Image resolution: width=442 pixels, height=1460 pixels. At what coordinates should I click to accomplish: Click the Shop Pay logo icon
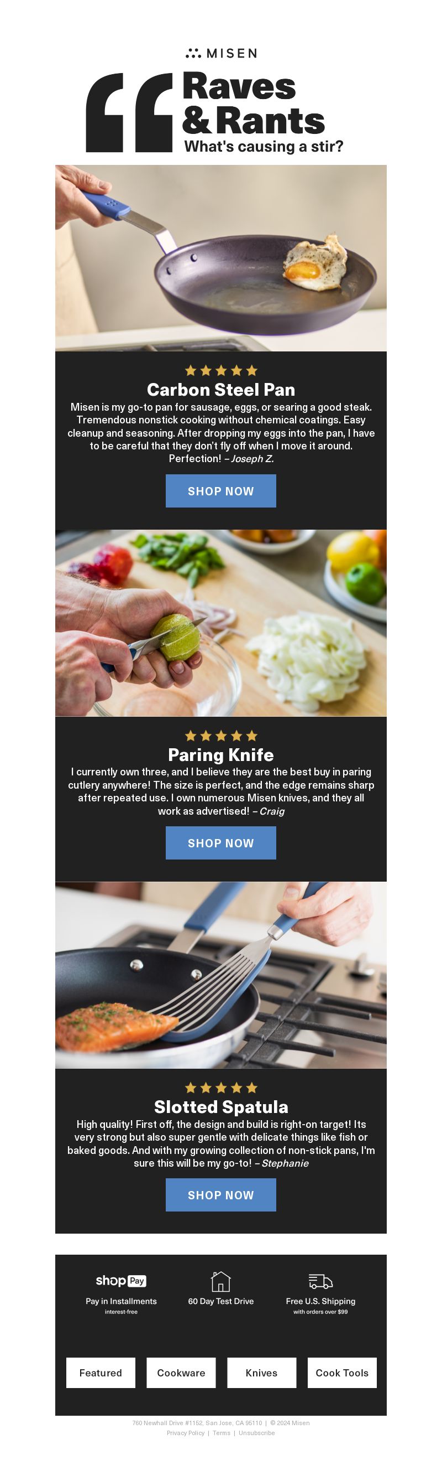[x=121, y=1280]
